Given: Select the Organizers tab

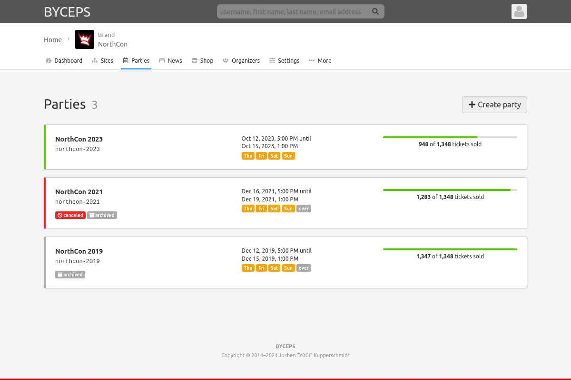Looking at the screenshot, I should [x=241, y=61].
